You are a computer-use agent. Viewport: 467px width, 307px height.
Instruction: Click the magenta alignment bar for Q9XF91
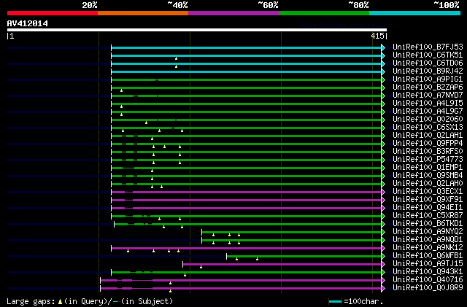[x=247, y=200]
